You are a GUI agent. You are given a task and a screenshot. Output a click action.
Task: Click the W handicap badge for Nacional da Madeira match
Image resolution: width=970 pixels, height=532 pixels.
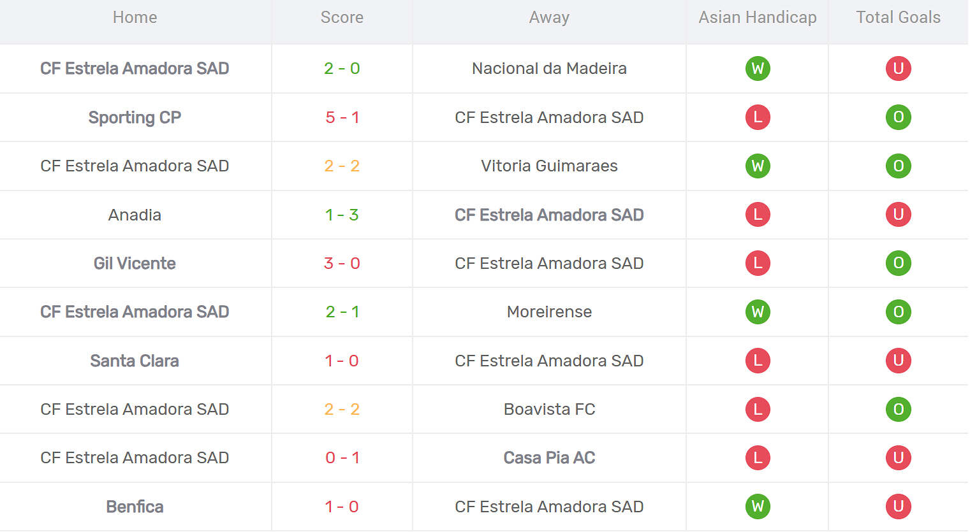click(758, 68)
